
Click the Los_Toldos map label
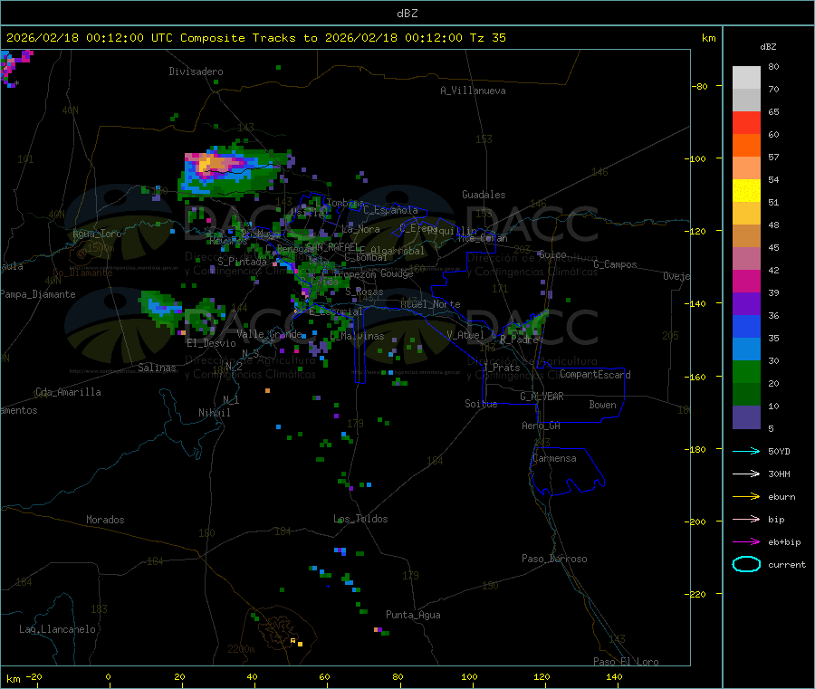point(360,519)
